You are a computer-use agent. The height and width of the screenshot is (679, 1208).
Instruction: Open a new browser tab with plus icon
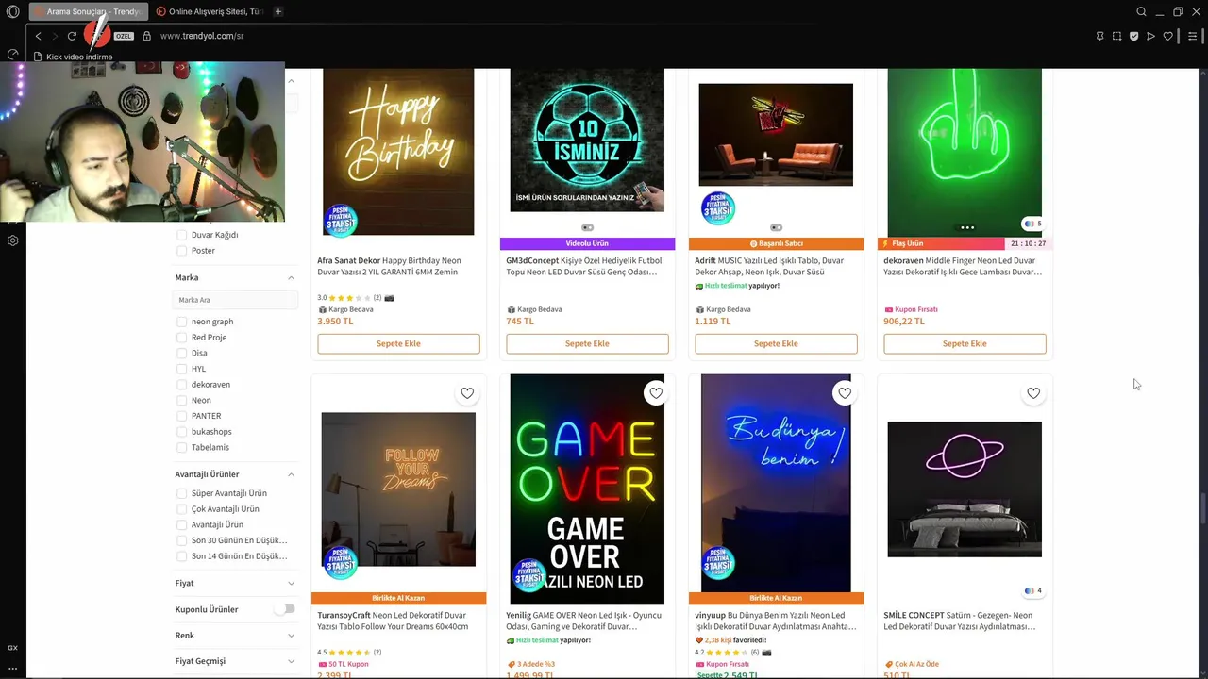click(x=278, y=11)
